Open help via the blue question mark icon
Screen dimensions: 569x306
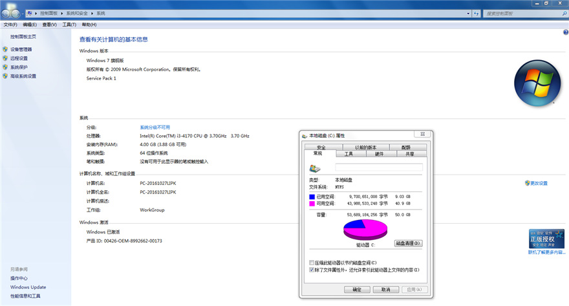[565, 32]
